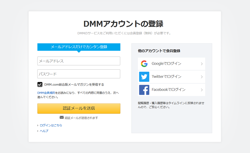The image size is (250, 153).
Task: Choose Twitterでログイン text
Action: coord(166,77)
